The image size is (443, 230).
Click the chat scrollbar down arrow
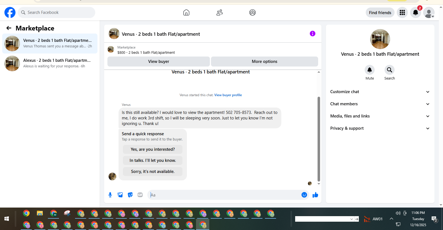pyautogui.click(x=319, y=184)
